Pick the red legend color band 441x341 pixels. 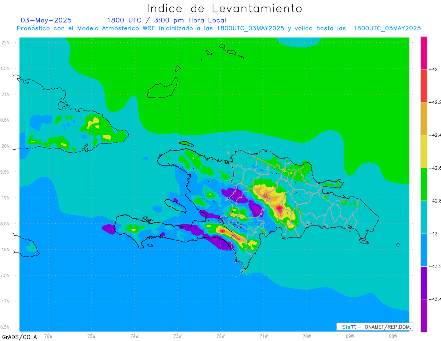point(424,86)
